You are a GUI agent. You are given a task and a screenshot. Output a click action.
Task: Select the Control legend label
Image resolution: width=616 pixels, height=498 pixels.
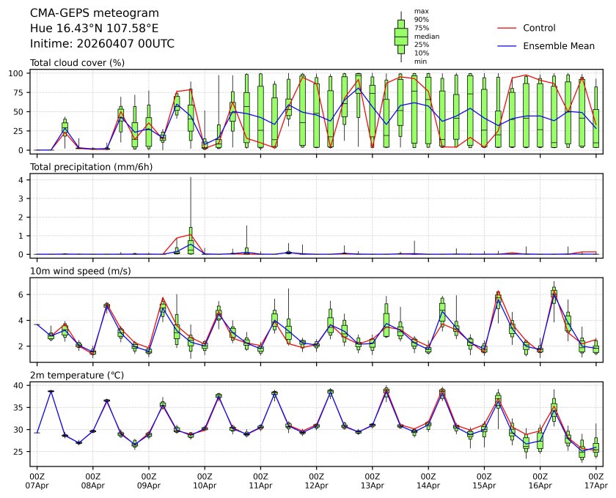[x=539, y=28]
